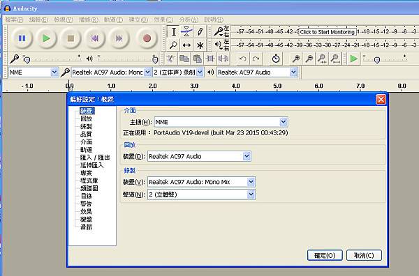Select 匯入 / 匯出 in preferences tree
Image resolution: width=419 pixels, height=276 pixels.
tap(95, 158)
